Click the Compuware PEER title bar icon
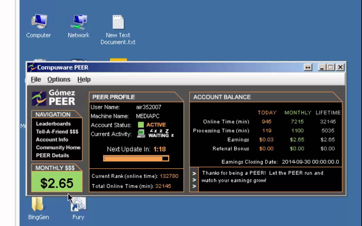 click(32, 67)
